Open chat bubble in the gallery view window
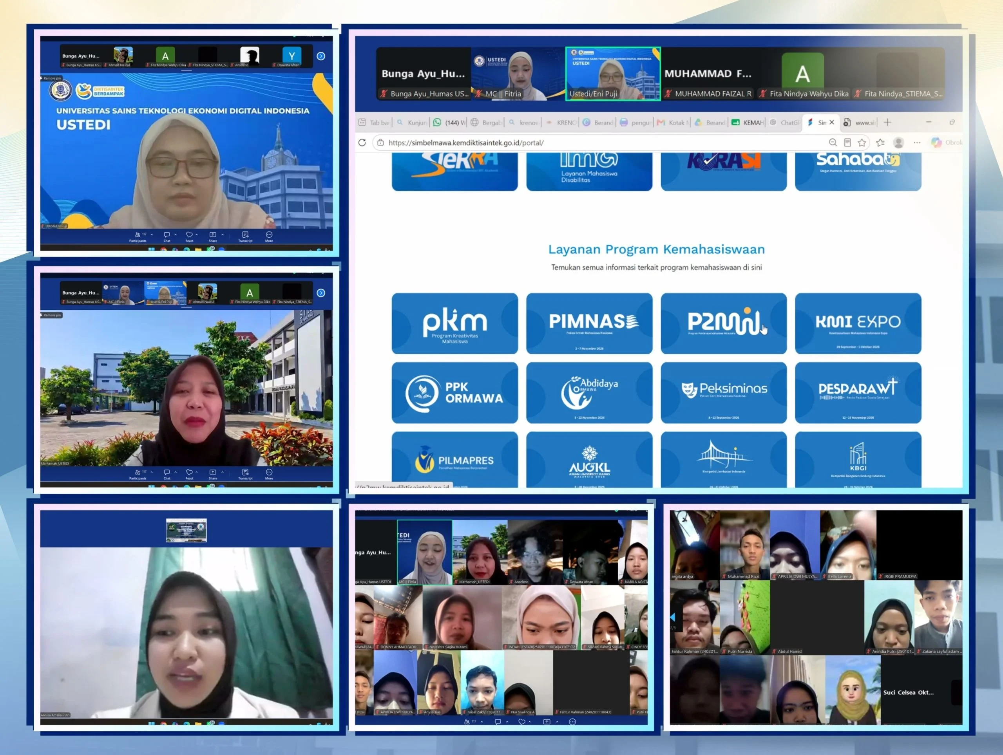Viewport: 1003px width, 755px height. click(498, 721)
